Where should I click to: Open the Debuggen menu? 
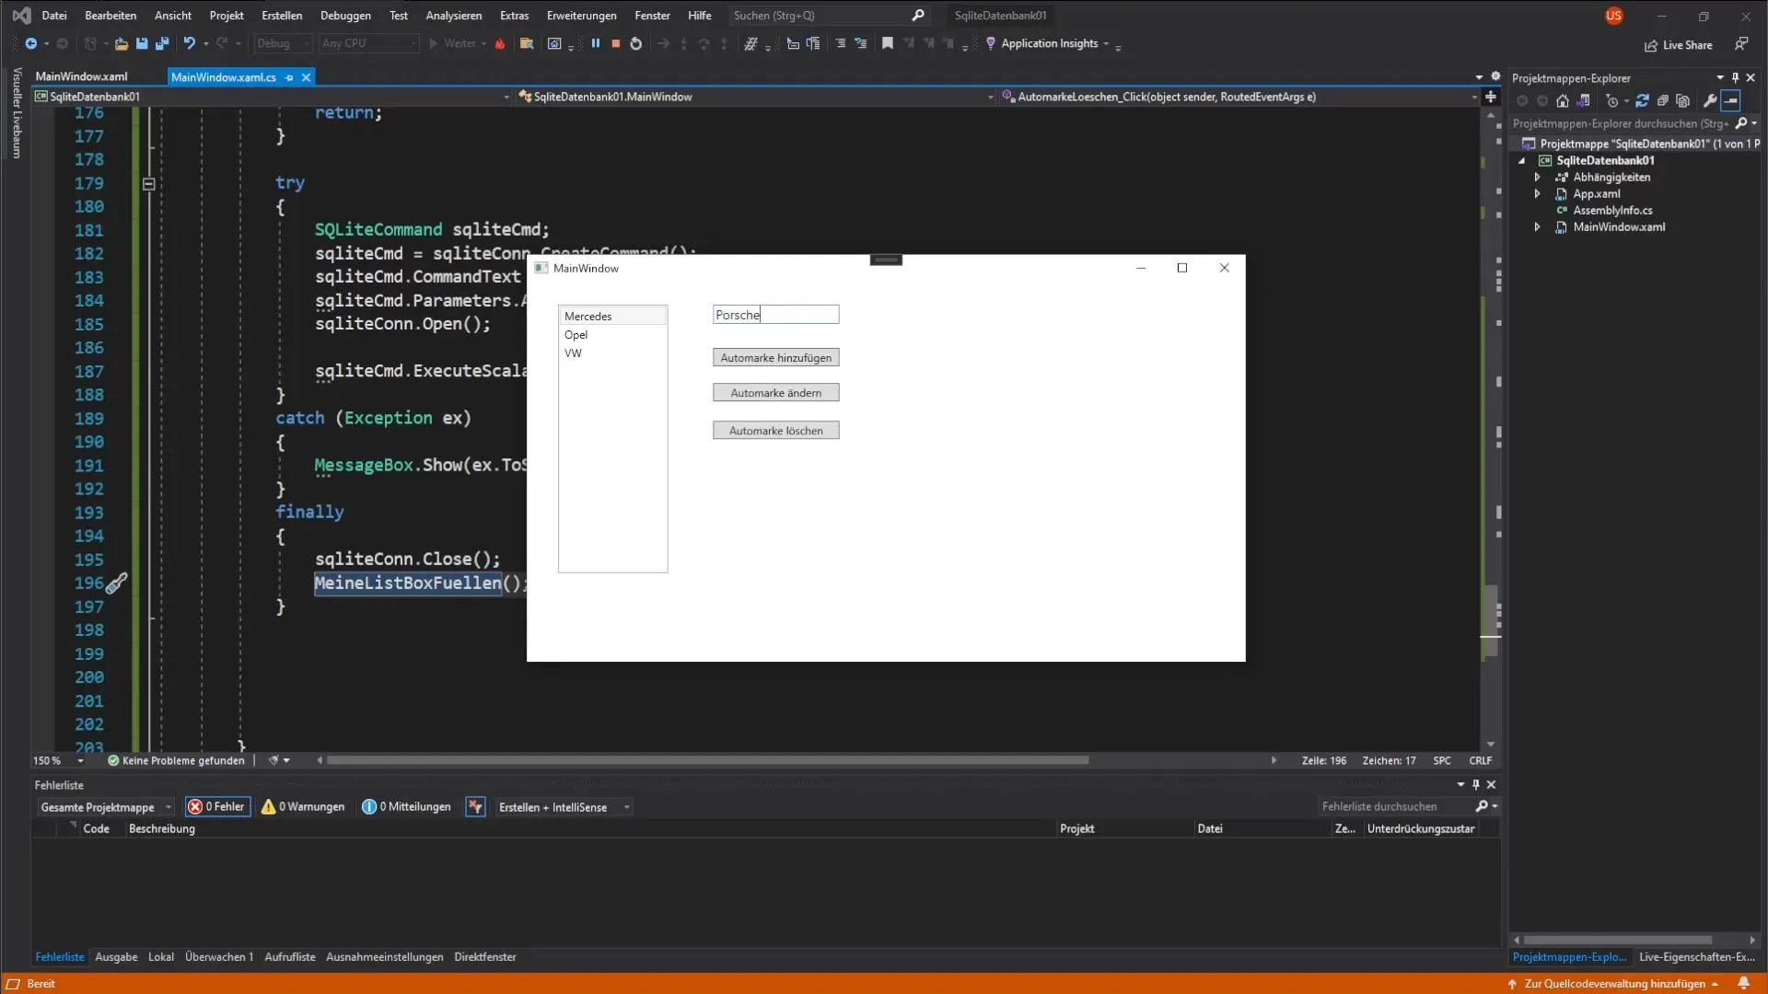click(345, 16)
